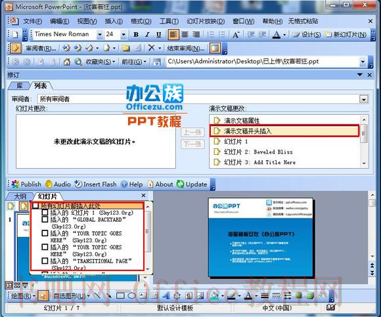Click the Home icon in web toolbar
This screenshot has width=381, height=317.
click(x=67, y=62)
